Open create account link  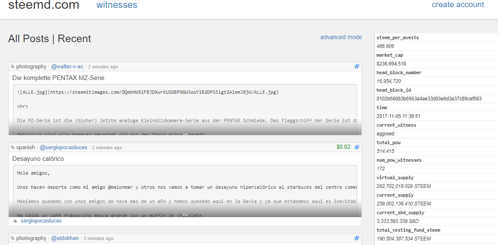(x=458, y=5)
